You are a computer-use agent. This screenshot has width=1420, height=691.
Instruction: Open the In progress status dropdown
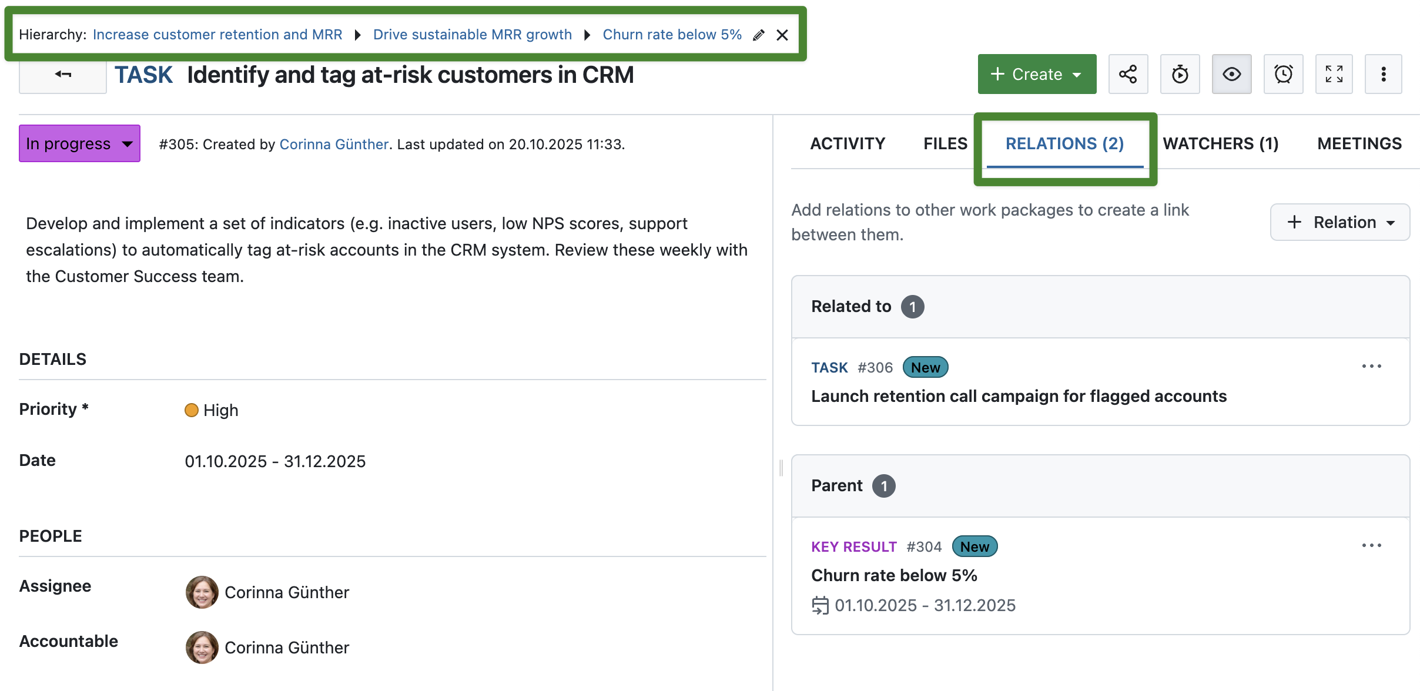(x=79, y=143)
